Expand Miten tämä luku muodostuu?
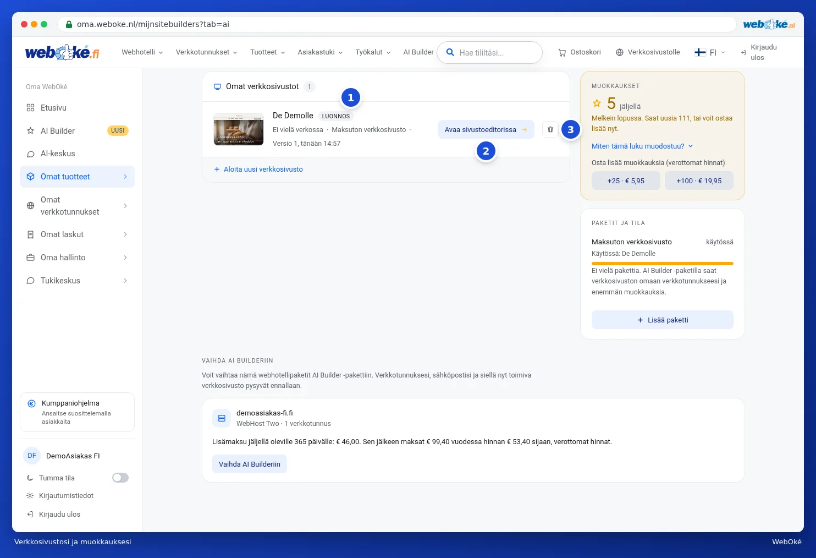The width and height of the screenshot is (816, 558). point(642,146)
